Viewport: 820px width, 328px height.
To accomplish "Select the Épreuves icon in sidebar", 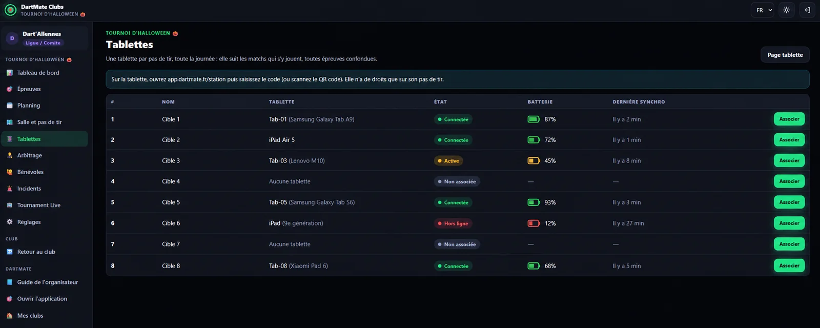I will point(9,89).
